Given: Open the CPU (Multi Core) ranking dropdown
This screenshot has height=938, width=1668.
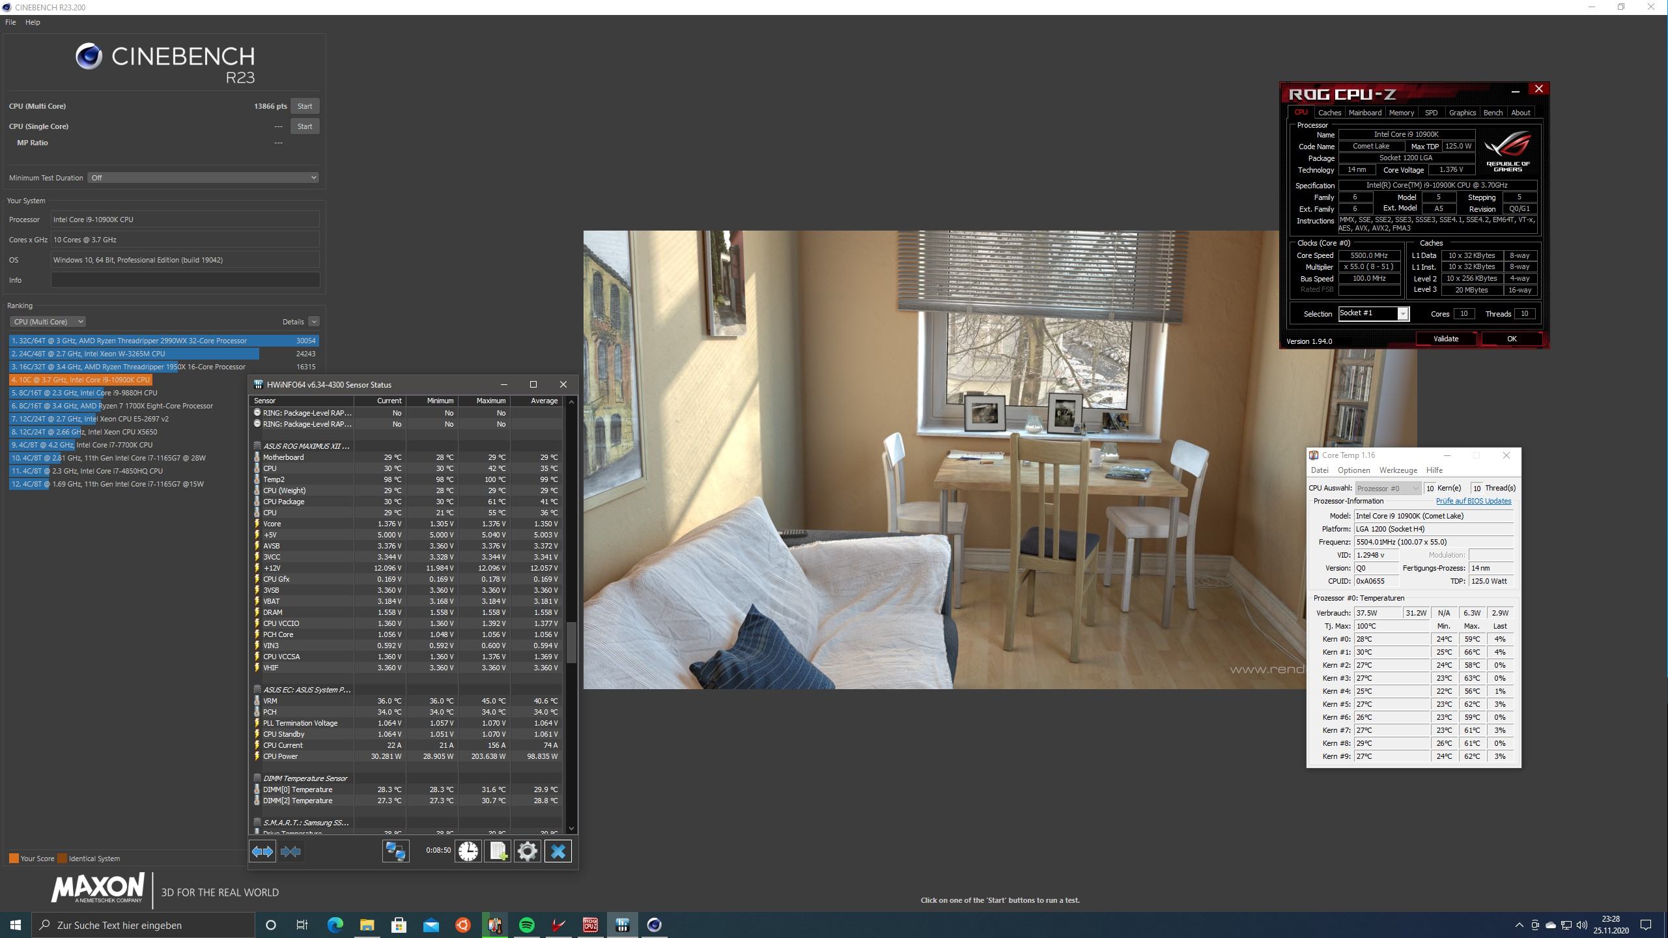Looking at the screenshot, I should tap(48, 322).
